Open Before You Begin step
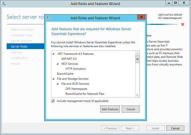 click(x=22, y=30)
